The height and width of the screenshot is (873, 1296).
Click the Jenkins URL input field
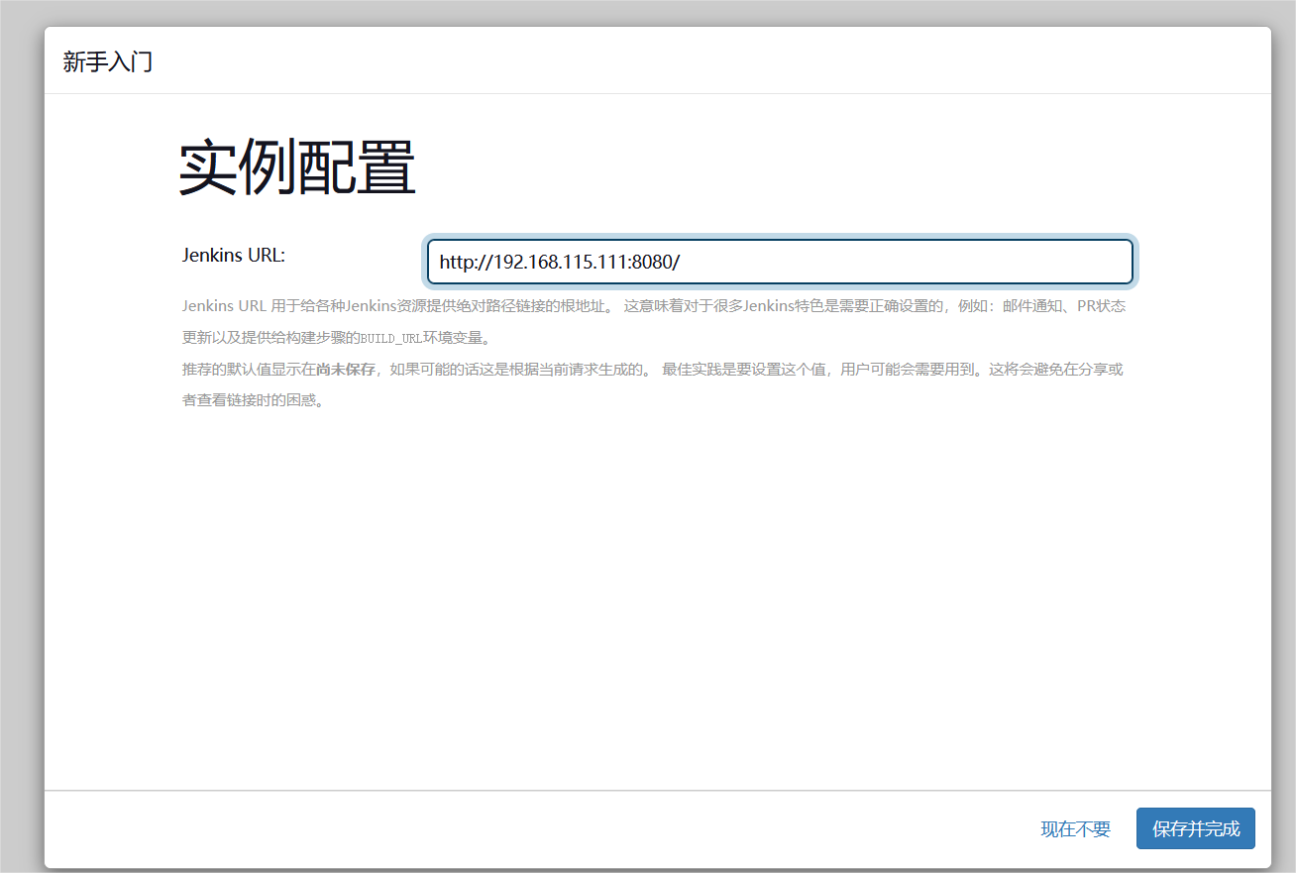(780, 263)
